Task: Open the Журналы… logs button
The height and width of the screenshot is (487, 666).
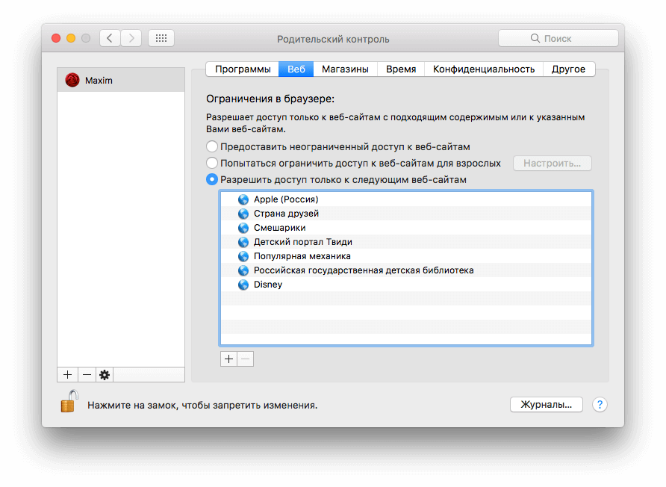Action: [547, 405]
